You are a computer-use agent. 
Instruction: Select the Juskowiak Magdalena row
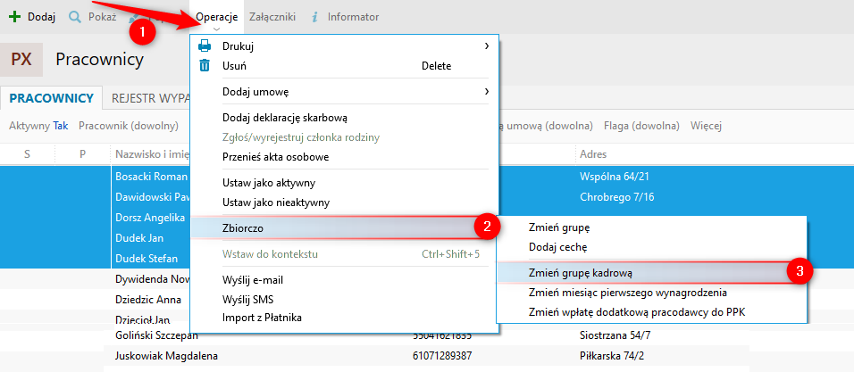pyautogui.click(x=166, y=355)
